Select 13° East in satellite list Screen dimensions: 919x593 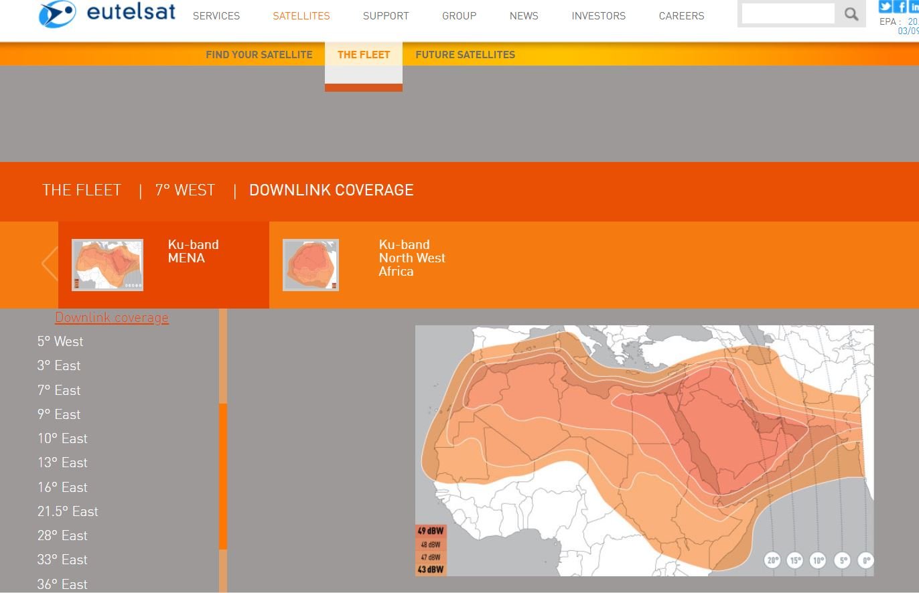click(x=62, y=463)
